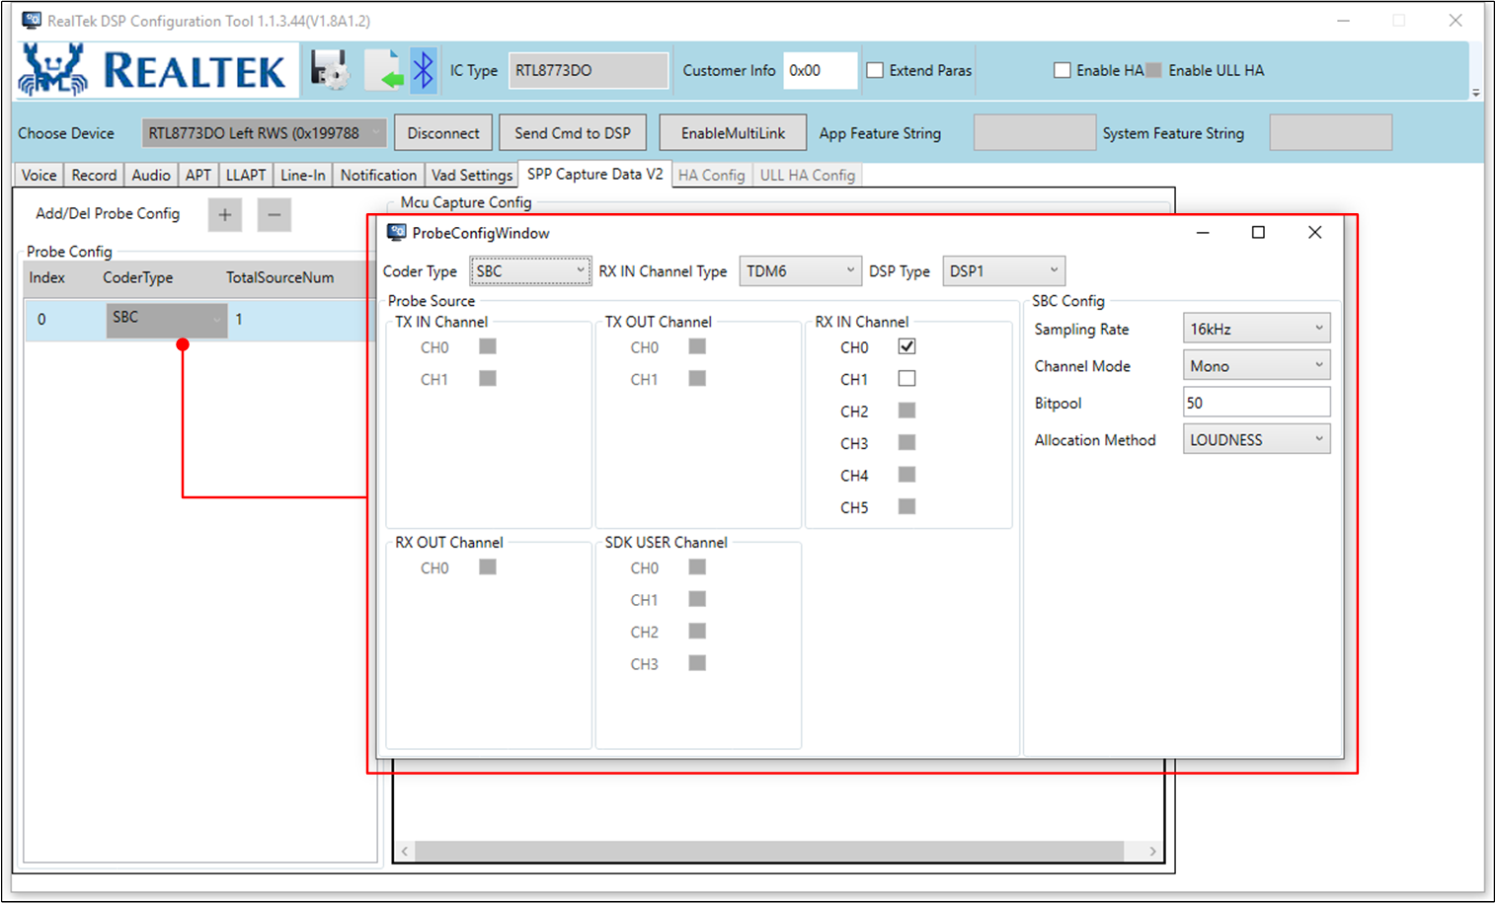
Task: Click the Disconnect button
Action: (x=443, y=133)
